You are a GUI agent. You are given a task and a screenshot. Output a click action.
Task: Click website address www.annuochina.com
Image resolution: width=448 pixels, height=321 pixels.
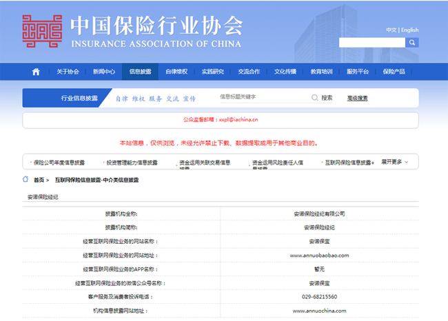pos(319,311)
